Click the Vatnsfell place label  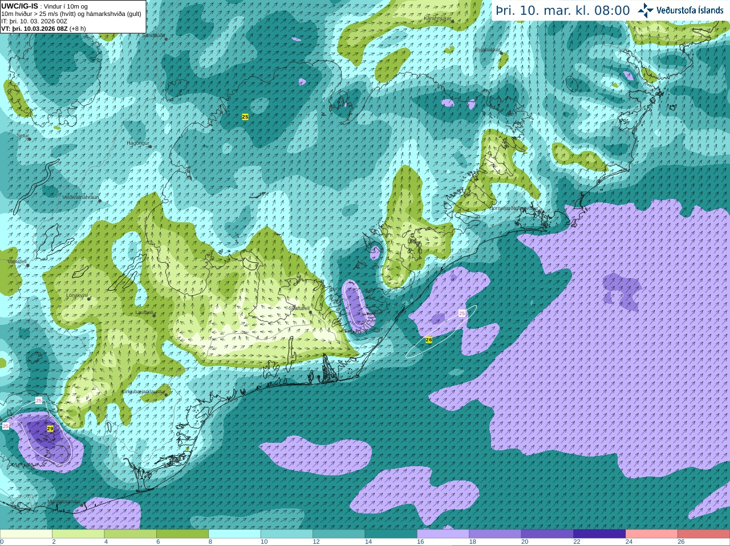17,261
